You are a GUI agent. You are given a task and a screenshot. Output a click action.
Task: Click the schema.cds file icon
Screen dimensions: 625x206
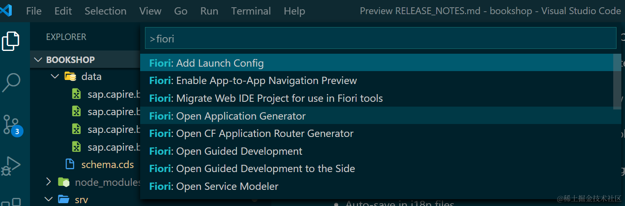(70, 164)
